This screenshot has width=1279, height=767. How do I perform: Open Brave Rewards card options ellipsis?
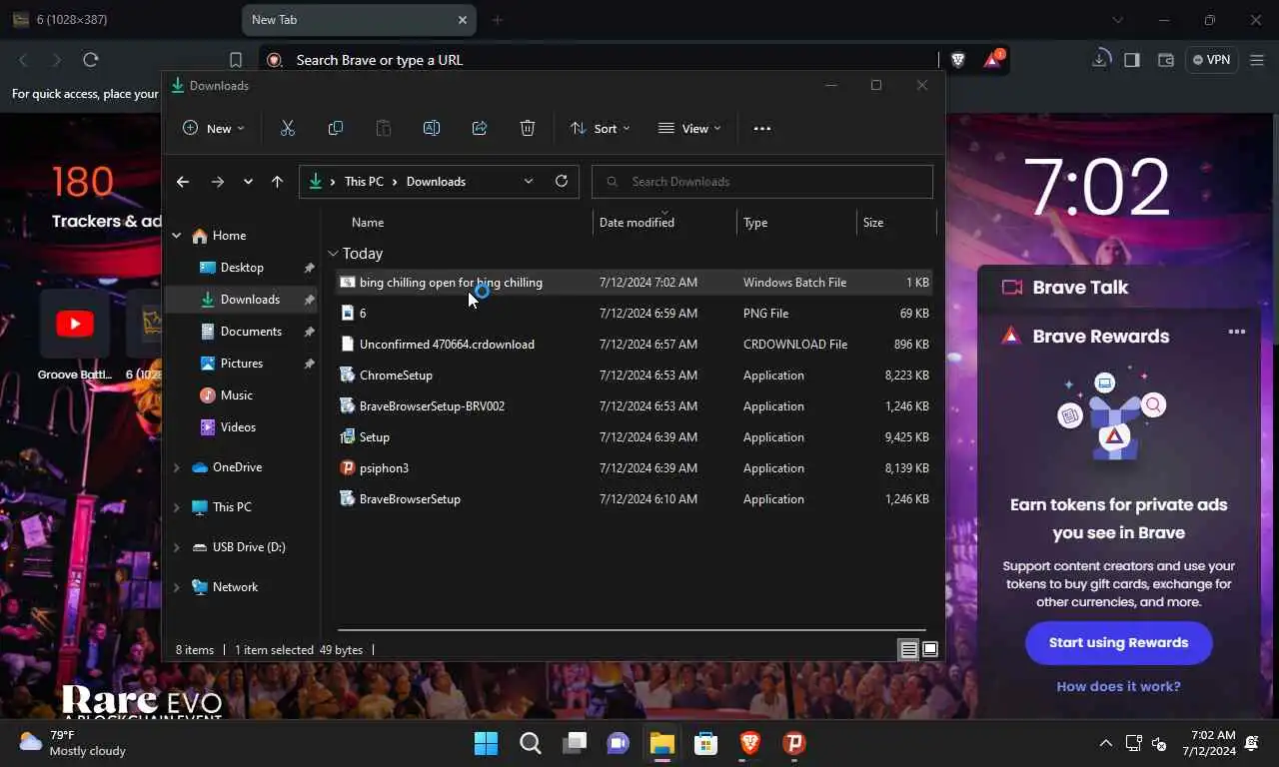coord(1237,333)
